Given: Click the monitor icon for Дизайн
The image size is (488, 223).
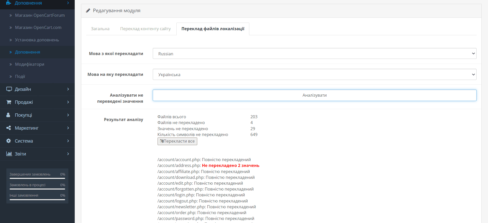Looking at the screenshot, I should point(9,89).
